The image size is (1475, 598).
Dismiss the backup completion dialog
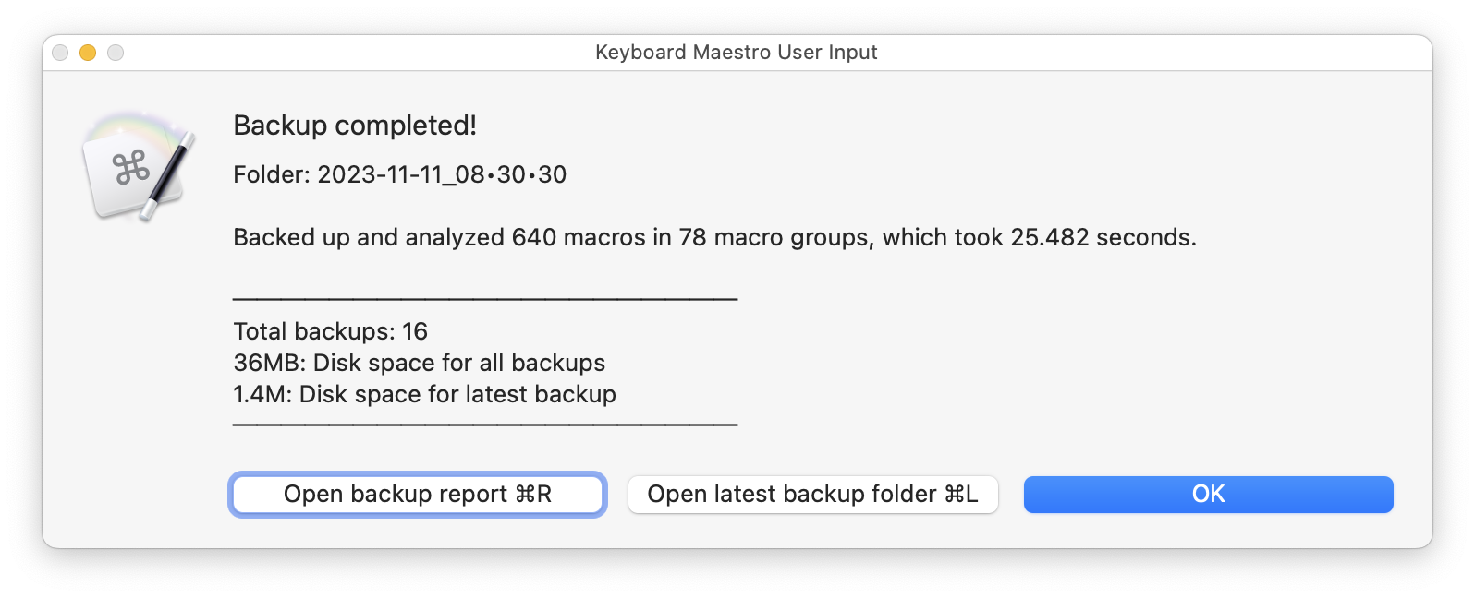click(x=1207, y=494)
